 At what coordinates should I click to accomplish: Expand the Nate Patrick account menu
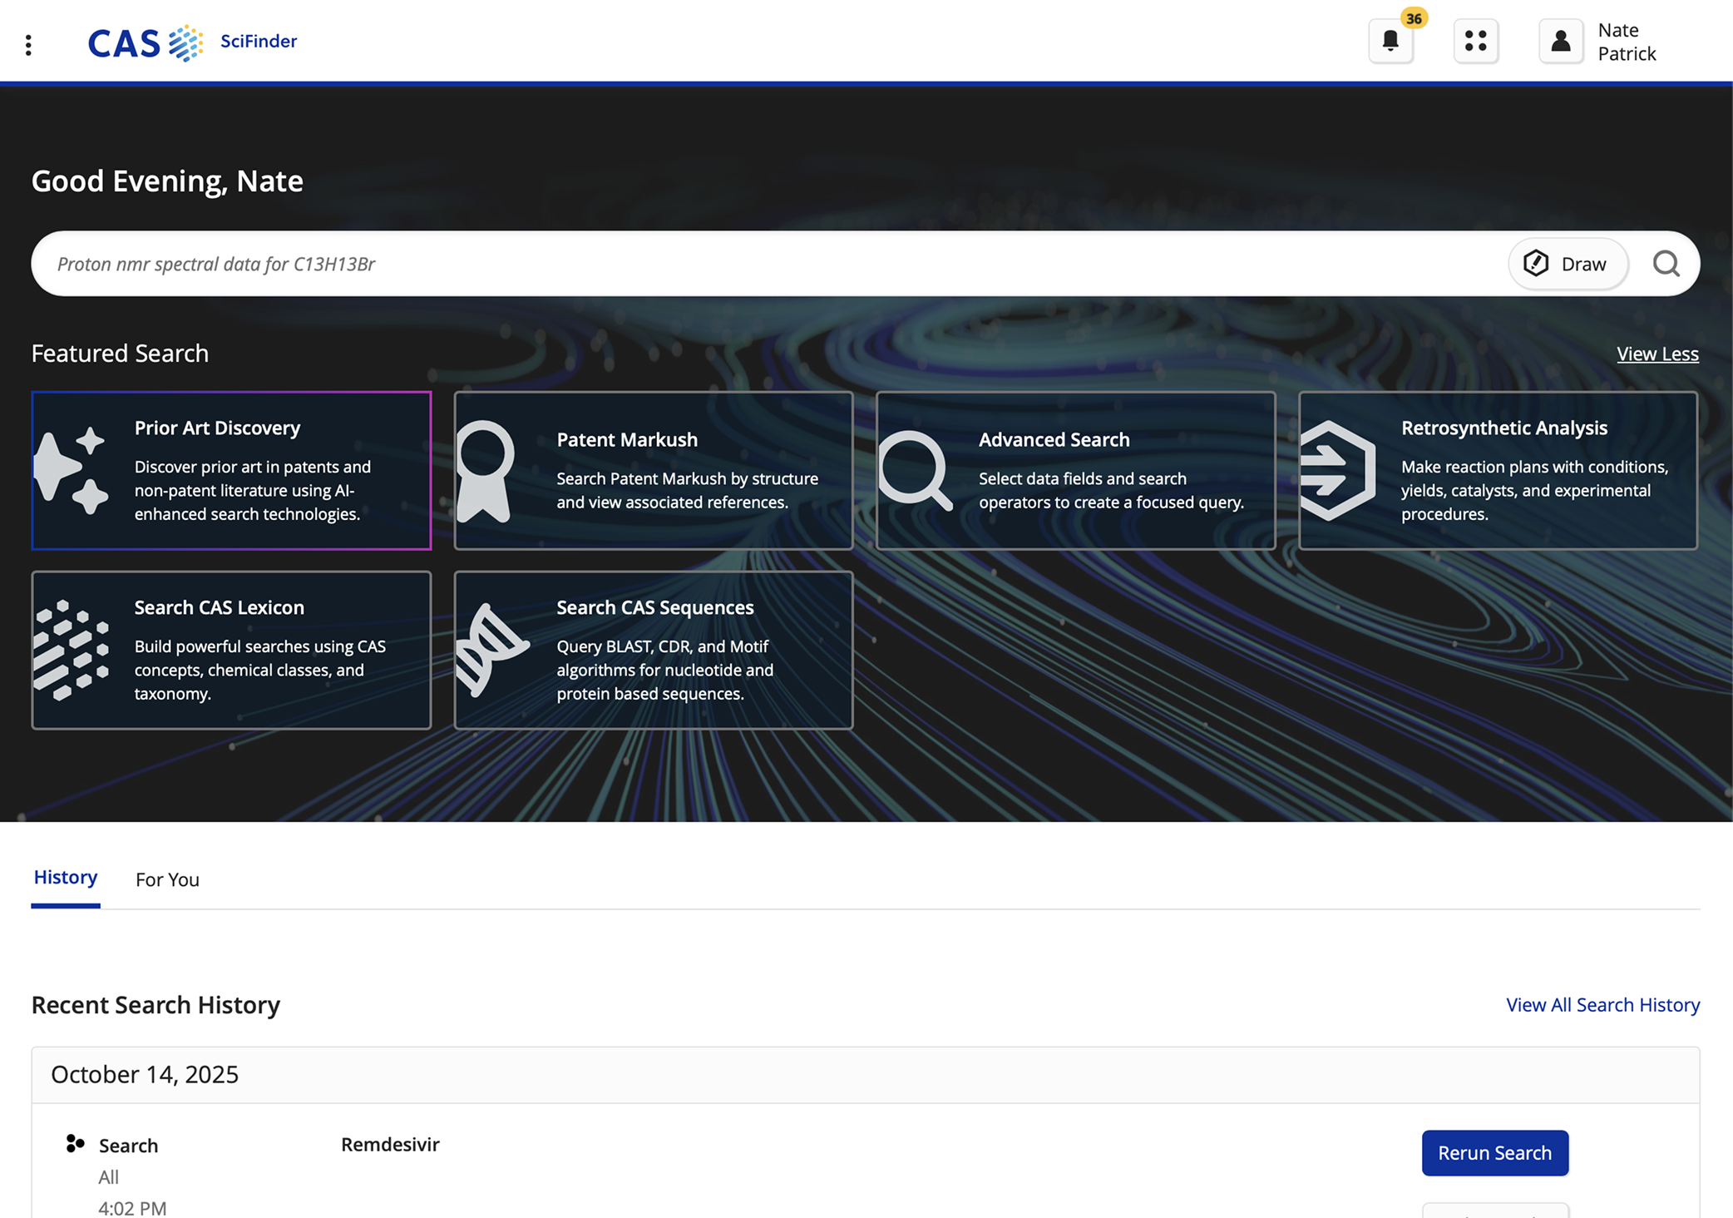(x=1627, y=41)
